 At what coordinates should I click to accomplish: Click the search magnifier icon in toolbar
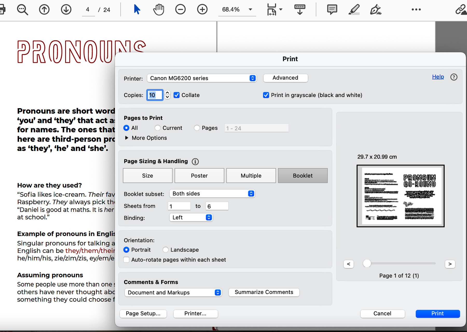[23, 10]
